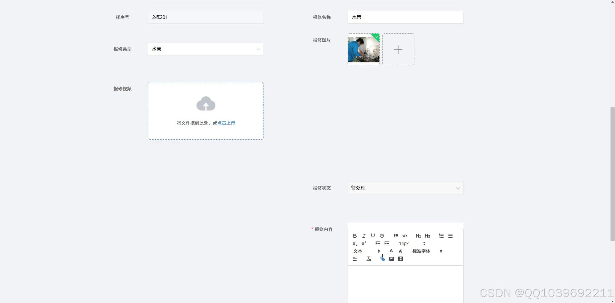Open the 报修状态 dropdown showing 待处理

(x=405, y=188)
